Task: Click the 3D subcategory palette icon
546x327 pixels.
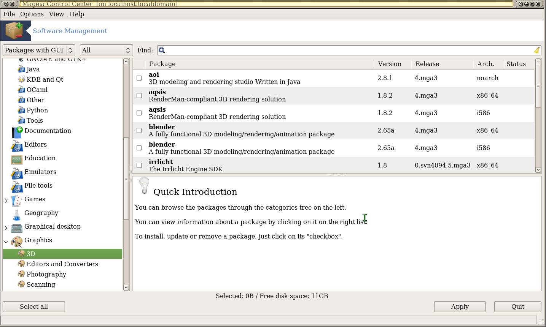Action: [x=21, y=253]
